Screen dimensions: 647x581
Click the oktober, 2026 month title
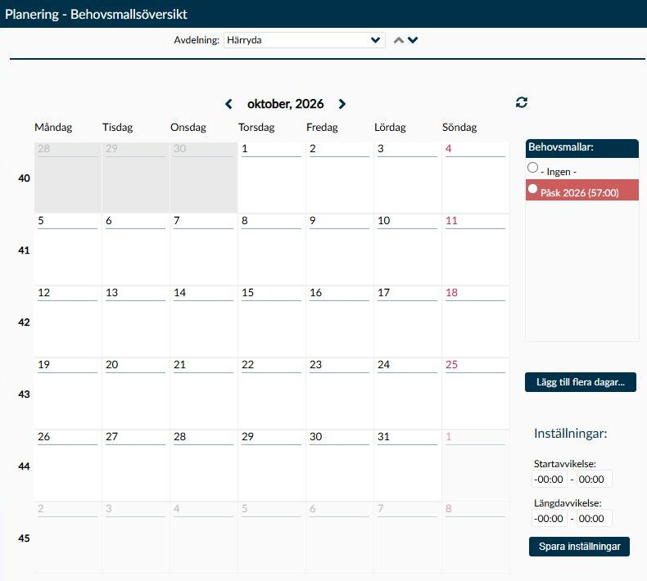pyautogui.click(x=285, y=104)
